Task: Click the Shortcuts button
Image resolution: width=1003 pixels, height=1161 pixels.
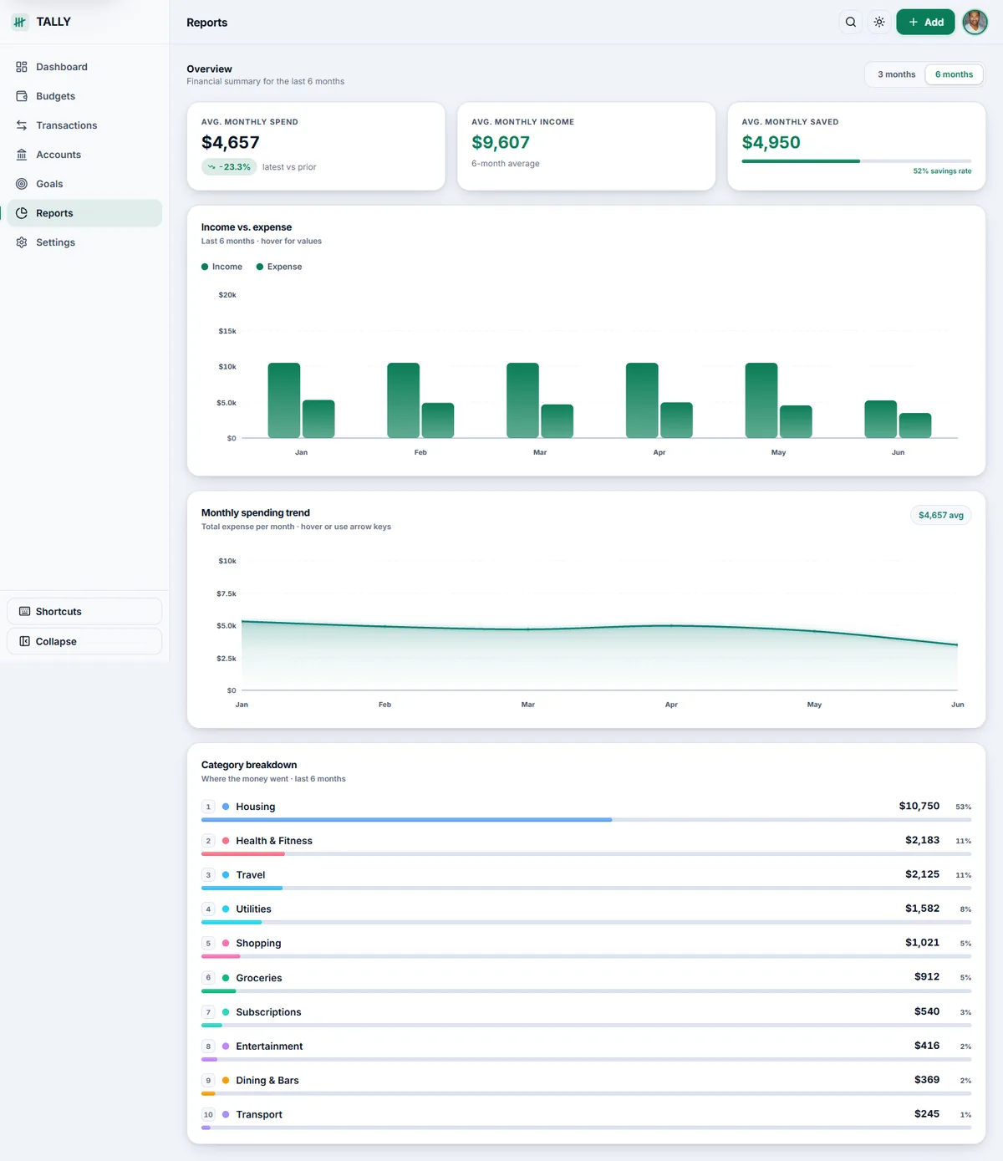Action: (84, 612)
